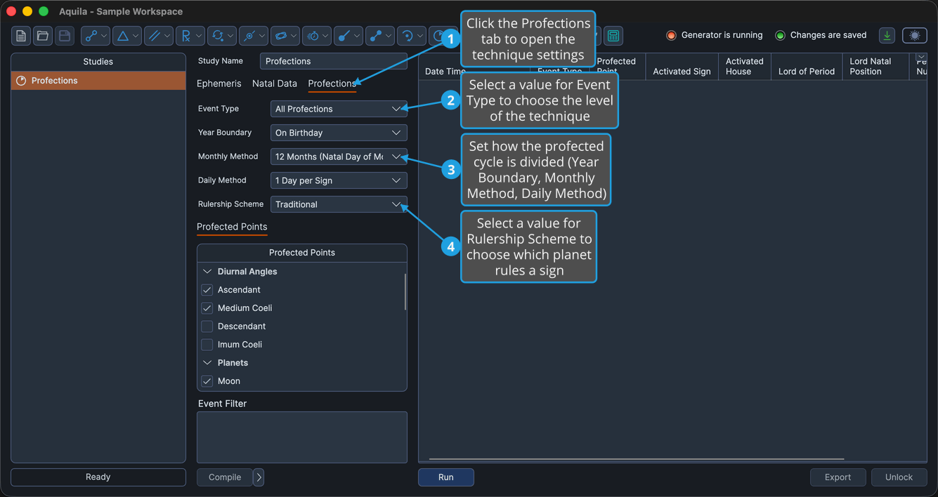This screenshot has height=497, width=938.
Task: Click the Compile button
Action: [225, 477]
